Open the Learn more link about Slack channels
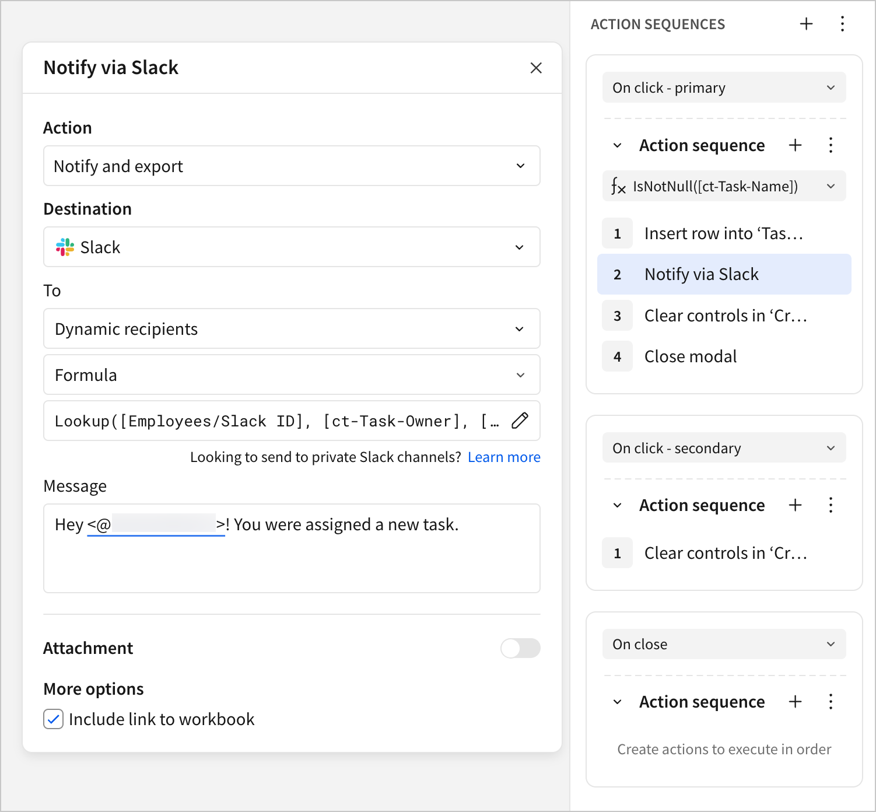Screen dimensions: 876x812 click(x=504, y=457)
